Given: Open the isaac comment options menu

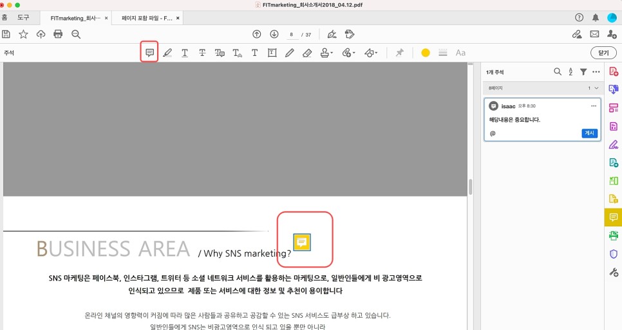Looking at the screenshot, I should (x=594, y=105).
